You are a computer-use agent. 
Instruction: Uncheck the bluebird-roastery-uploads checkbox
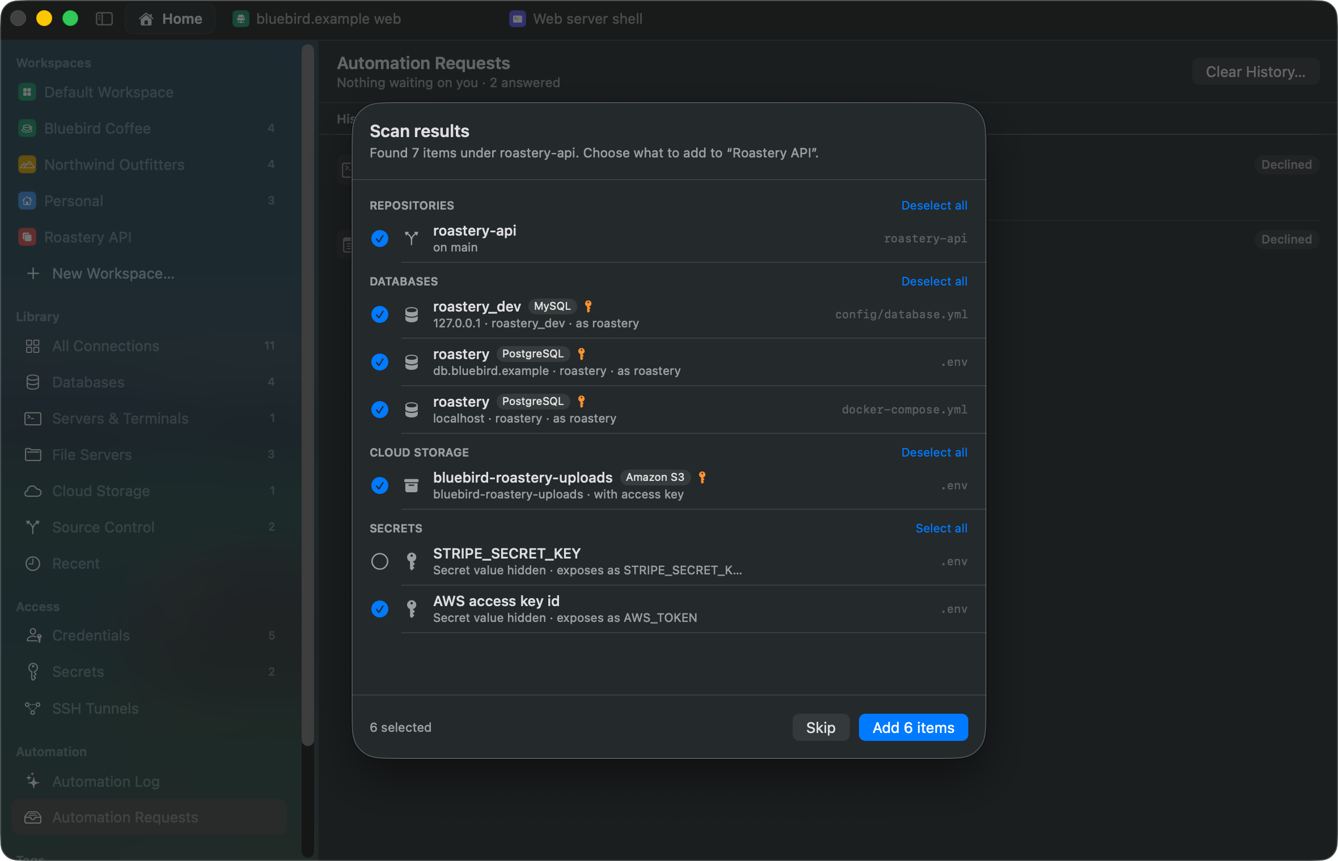coord(380,485)
